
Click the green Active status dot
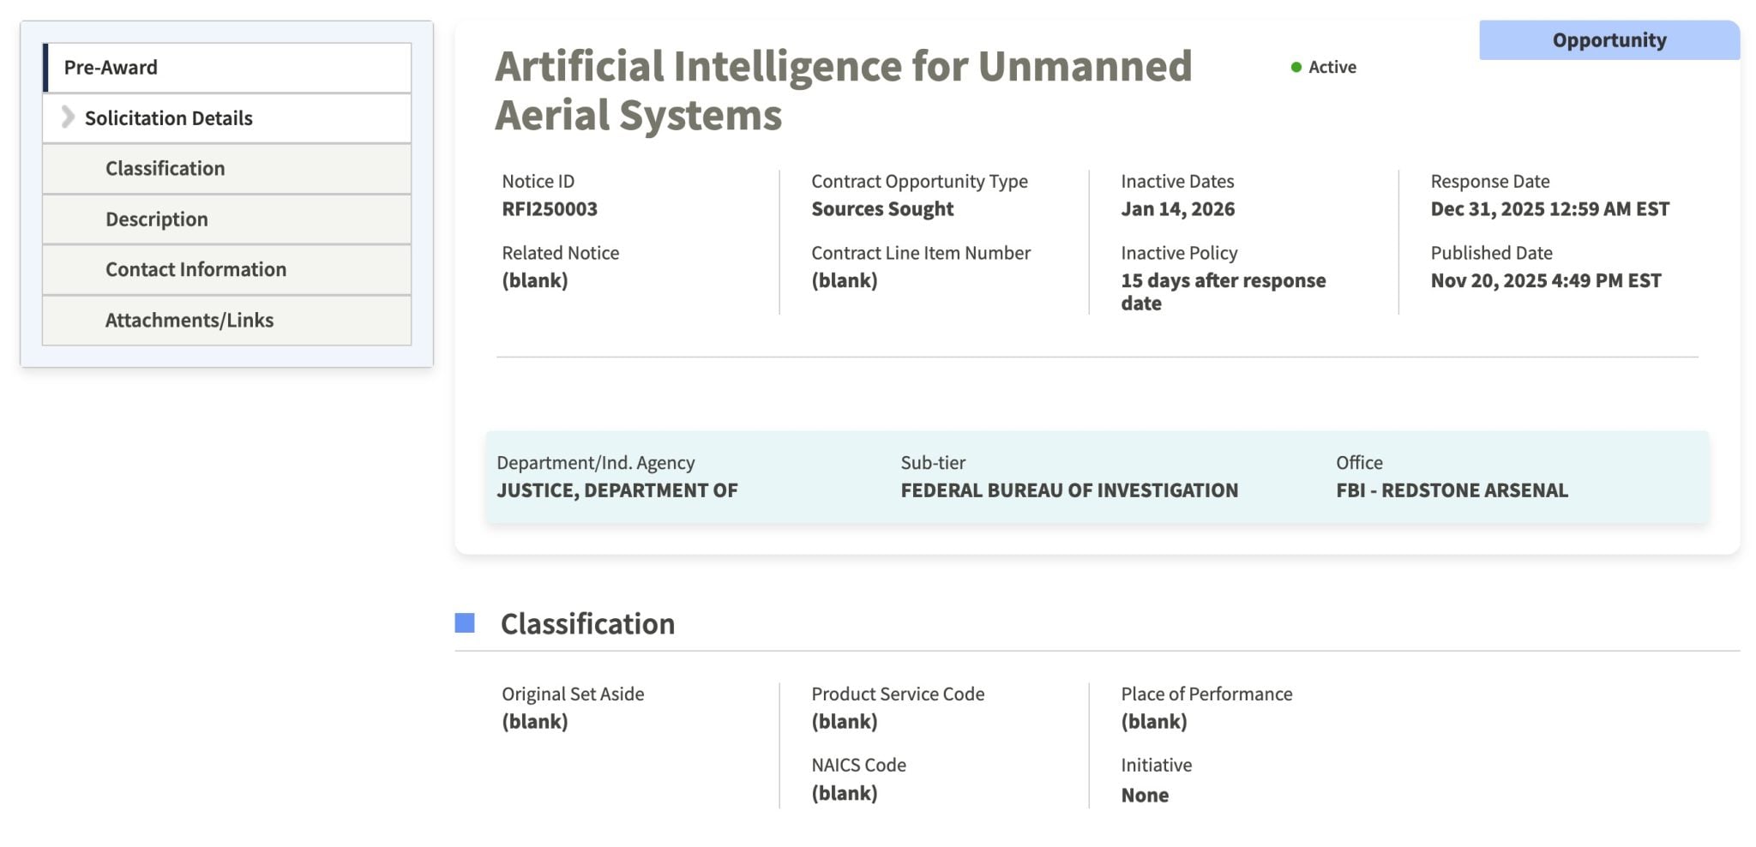(x=1296, y=67)
